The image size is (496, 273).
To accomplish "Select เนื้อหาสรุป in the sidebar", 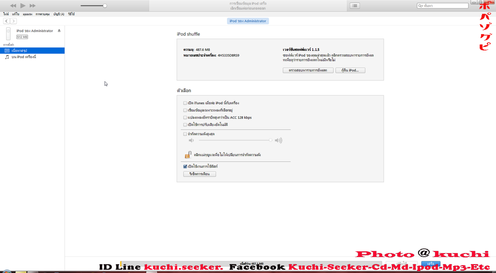I will (x=32, y=50).
